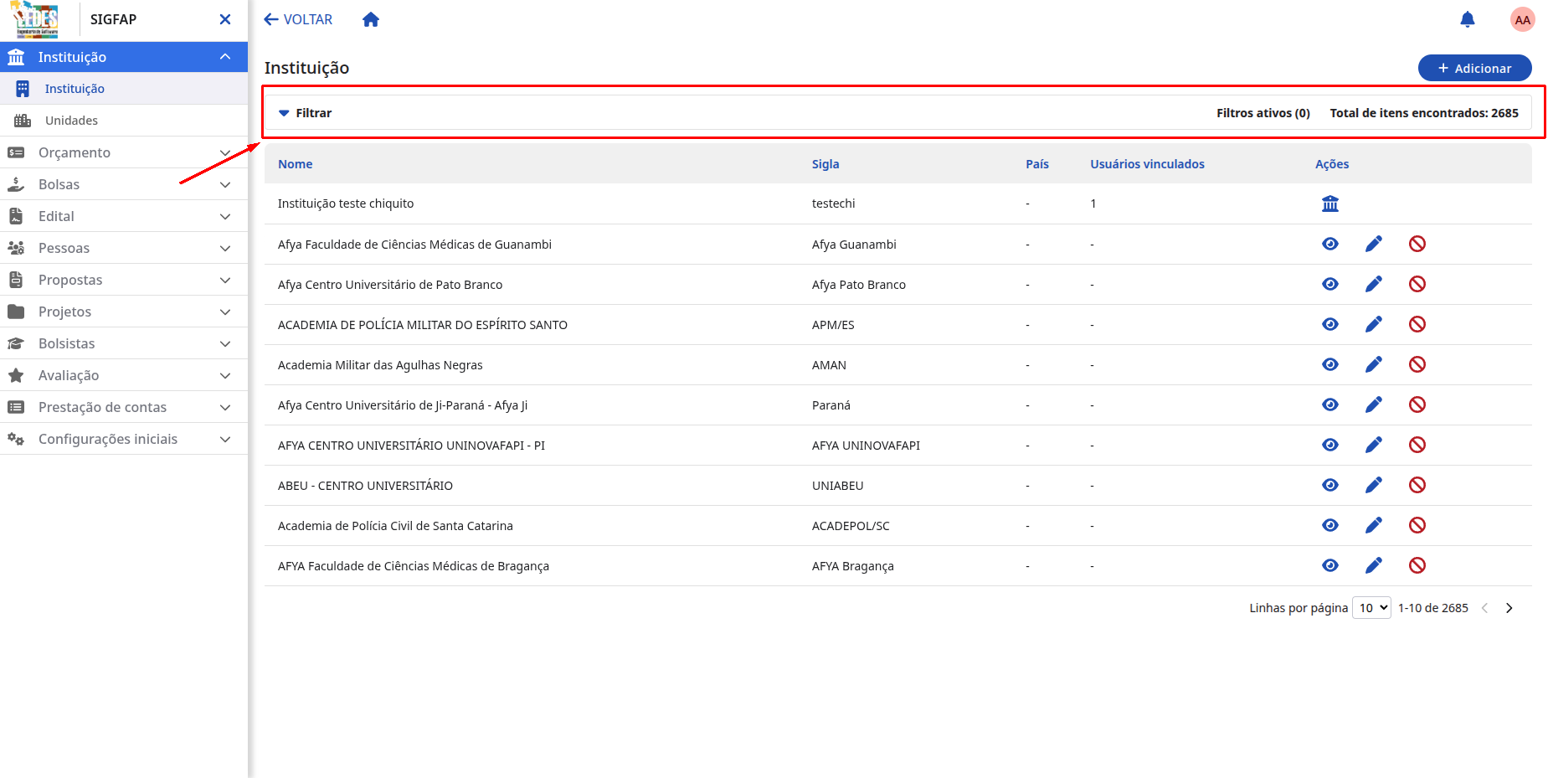This screenshot has height=778, width=1548.
Task: Sort the table by Nome column
Action: (296, 164)
